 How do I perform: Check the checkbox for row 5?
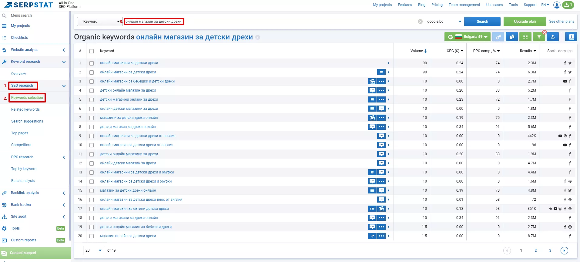tap(92, 100)
